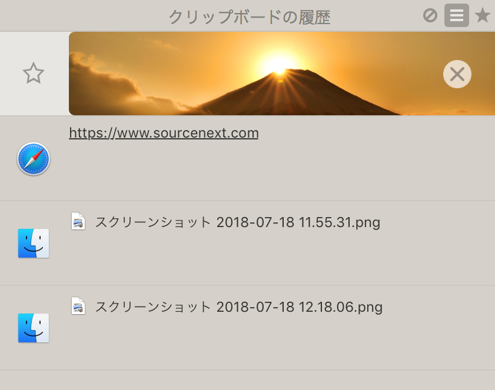This screenshot has height=390, width=495.
Task: Open the URL using the Safari compass icon
Action: click(x=34, y=159)
